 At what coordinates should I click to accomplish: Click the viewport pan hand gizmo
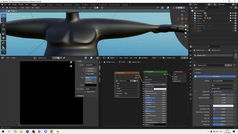(186, 29)
